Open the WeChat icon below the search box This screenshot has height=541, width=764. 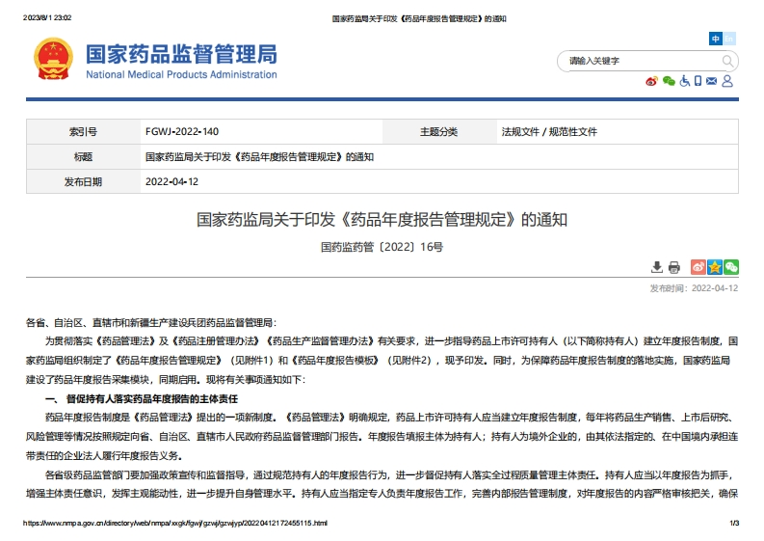[x=669, y=82]
